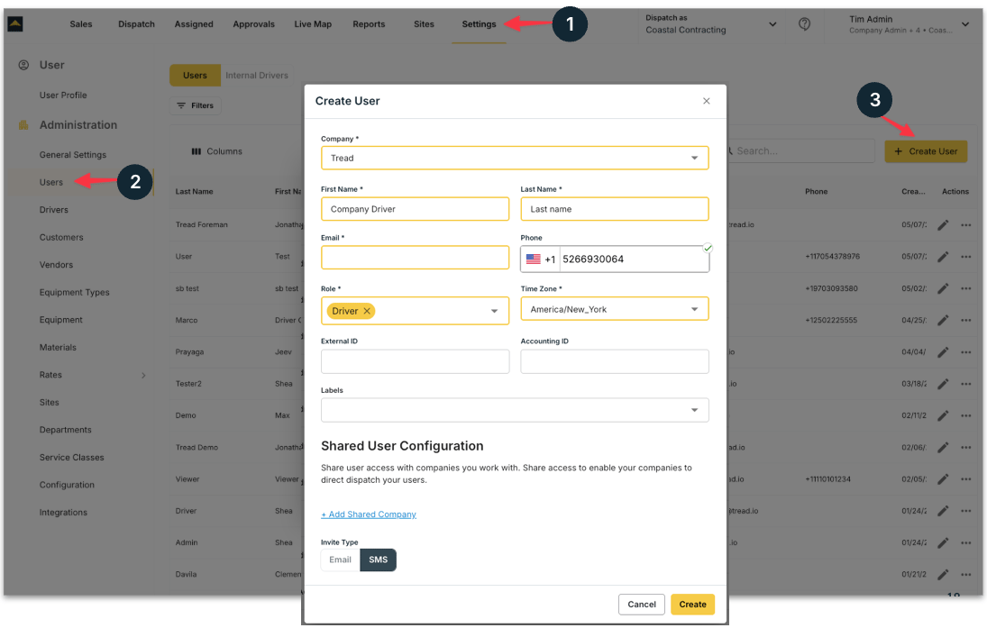This screenshot has height=628, width=987.
Task: Click the Cancel button
Action: click(642, 605)
